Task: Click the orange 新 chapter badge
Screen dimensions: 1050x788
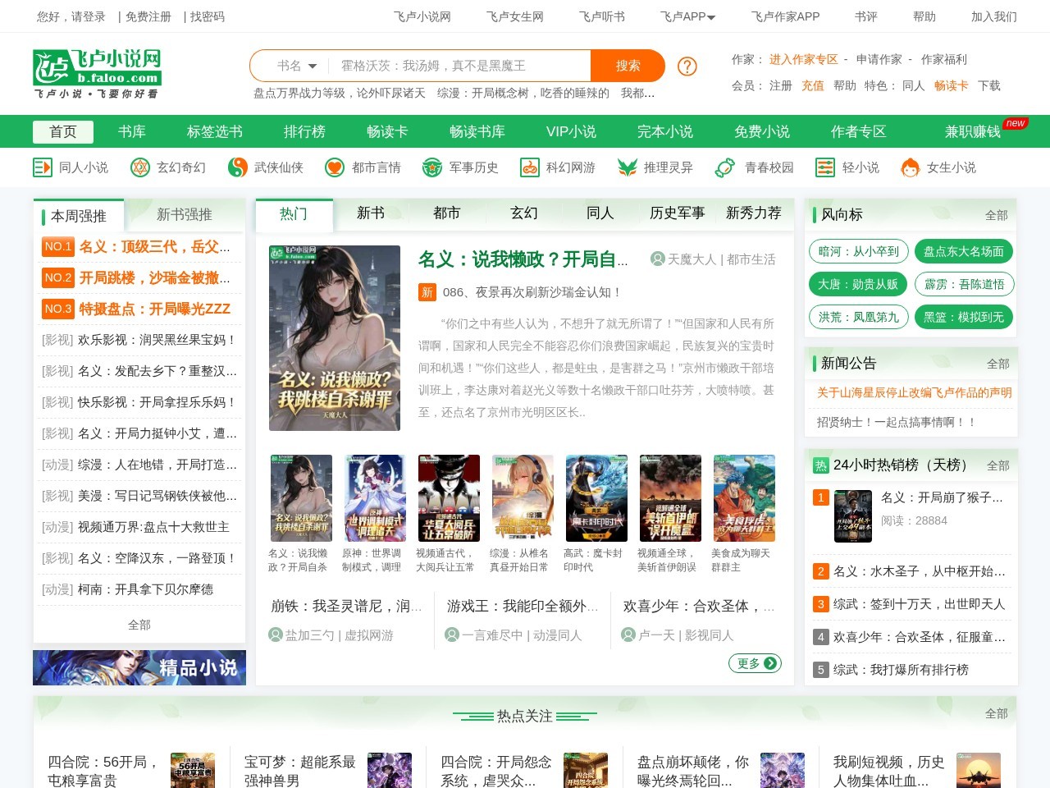Action: tap(427, 292)
